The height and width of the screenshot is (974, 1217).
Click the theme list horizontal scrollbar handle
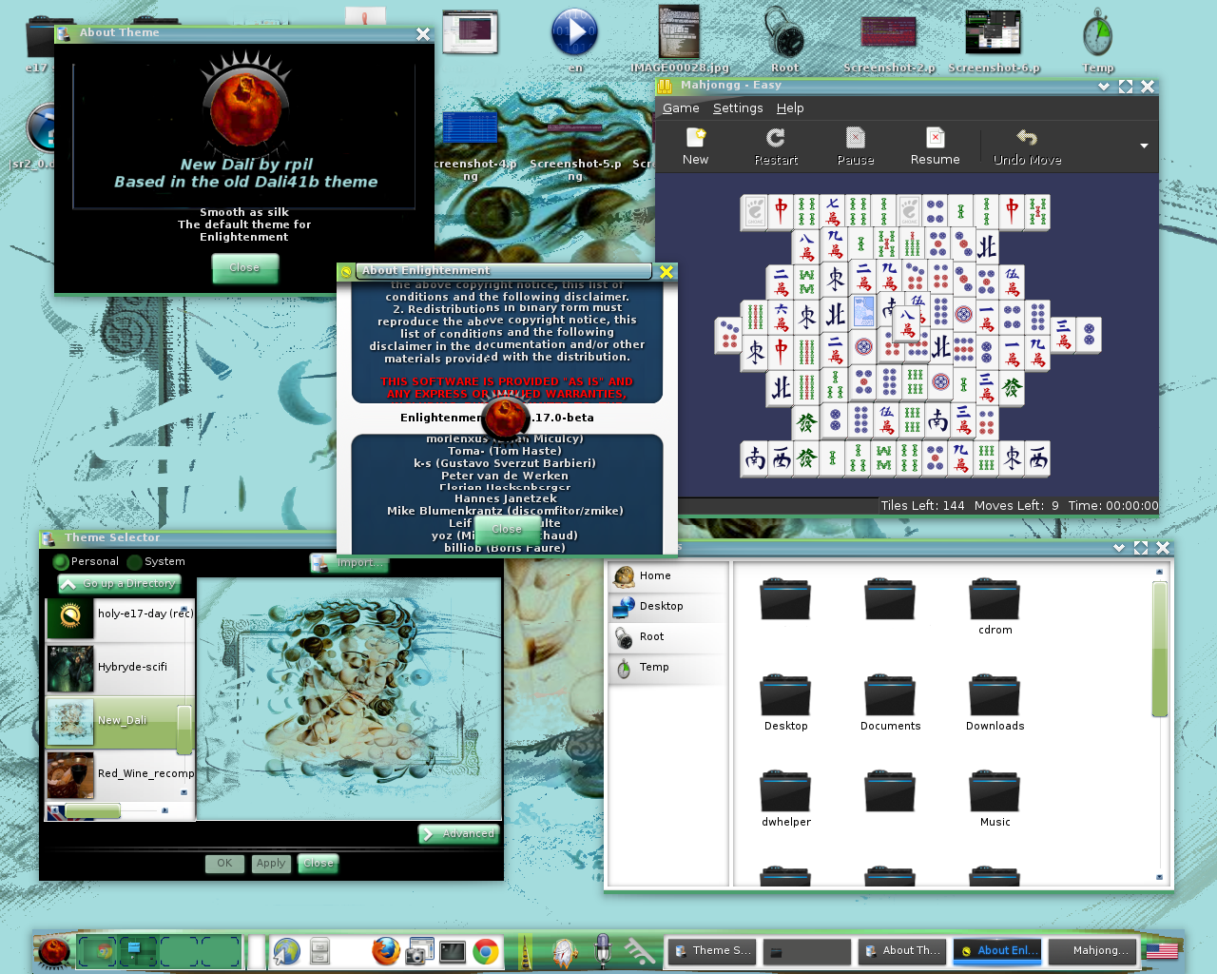[92, 810]
